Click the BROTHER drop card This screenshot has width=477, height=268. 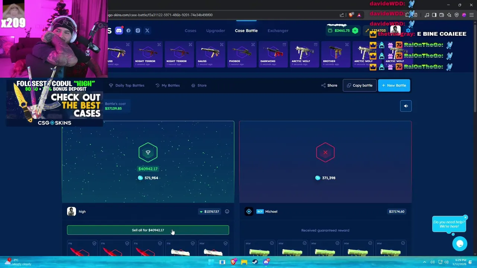336,54
